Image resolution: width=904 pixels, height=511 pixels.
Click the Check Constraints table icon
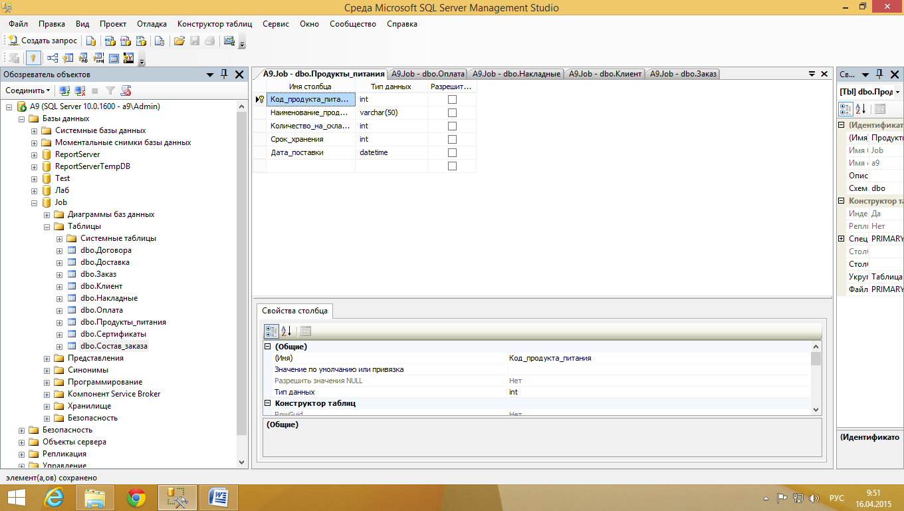pos(114,58)
